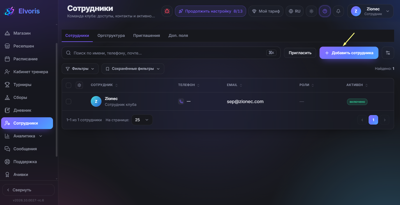Open Дневник in the sidebar
The image size is (400, 205).
[27, 110]
